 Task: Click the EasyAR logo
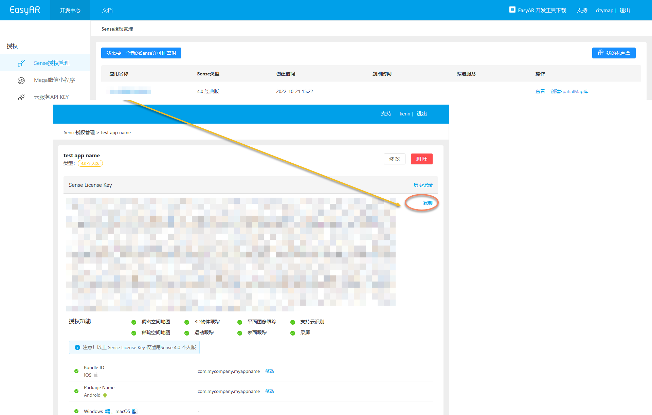pyautogui.click(x=25, y=10)
